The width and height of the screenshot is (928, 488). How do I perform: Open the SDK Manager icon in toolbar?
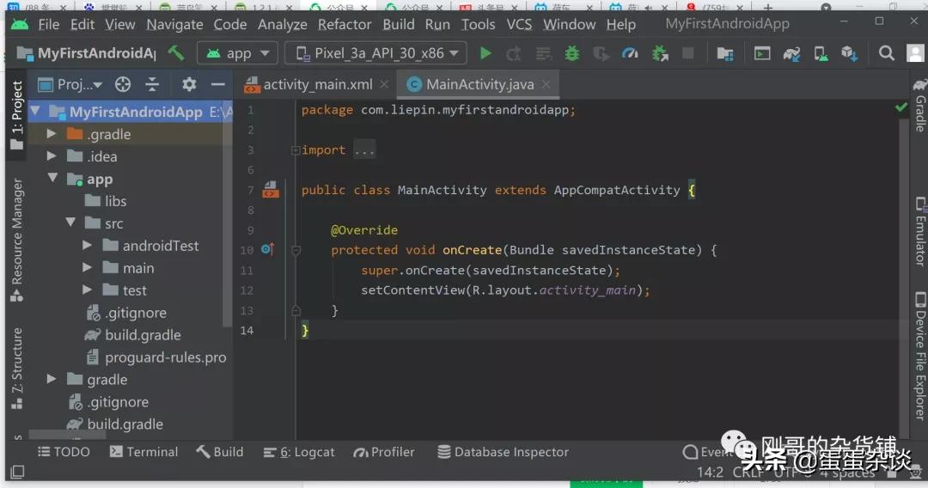click(x=850, y=53)
